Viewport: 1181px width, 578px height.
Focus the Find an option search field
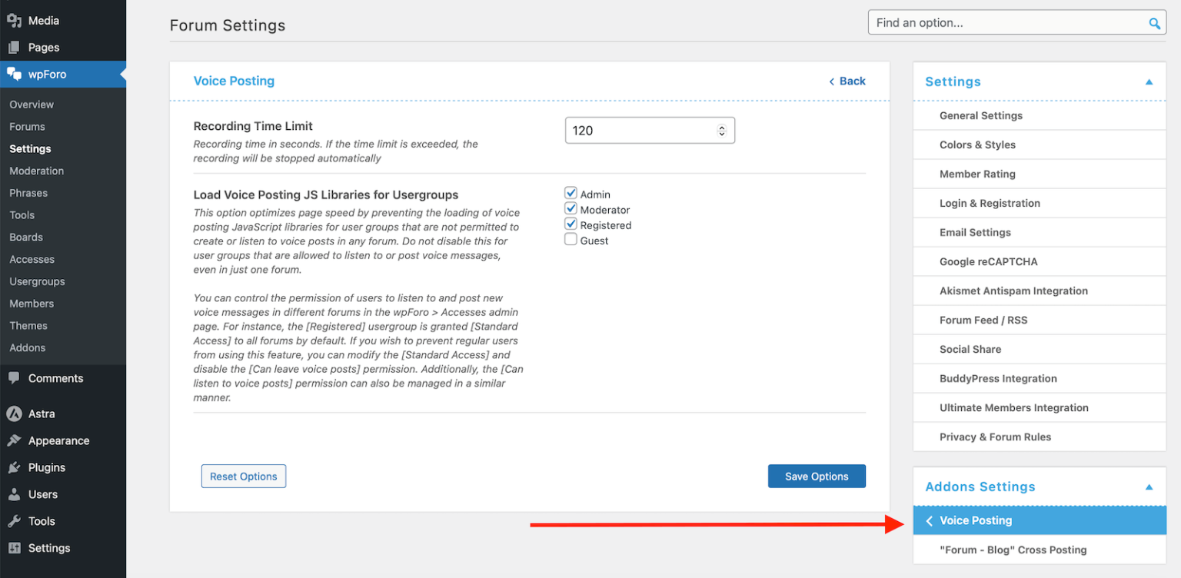1007,23
